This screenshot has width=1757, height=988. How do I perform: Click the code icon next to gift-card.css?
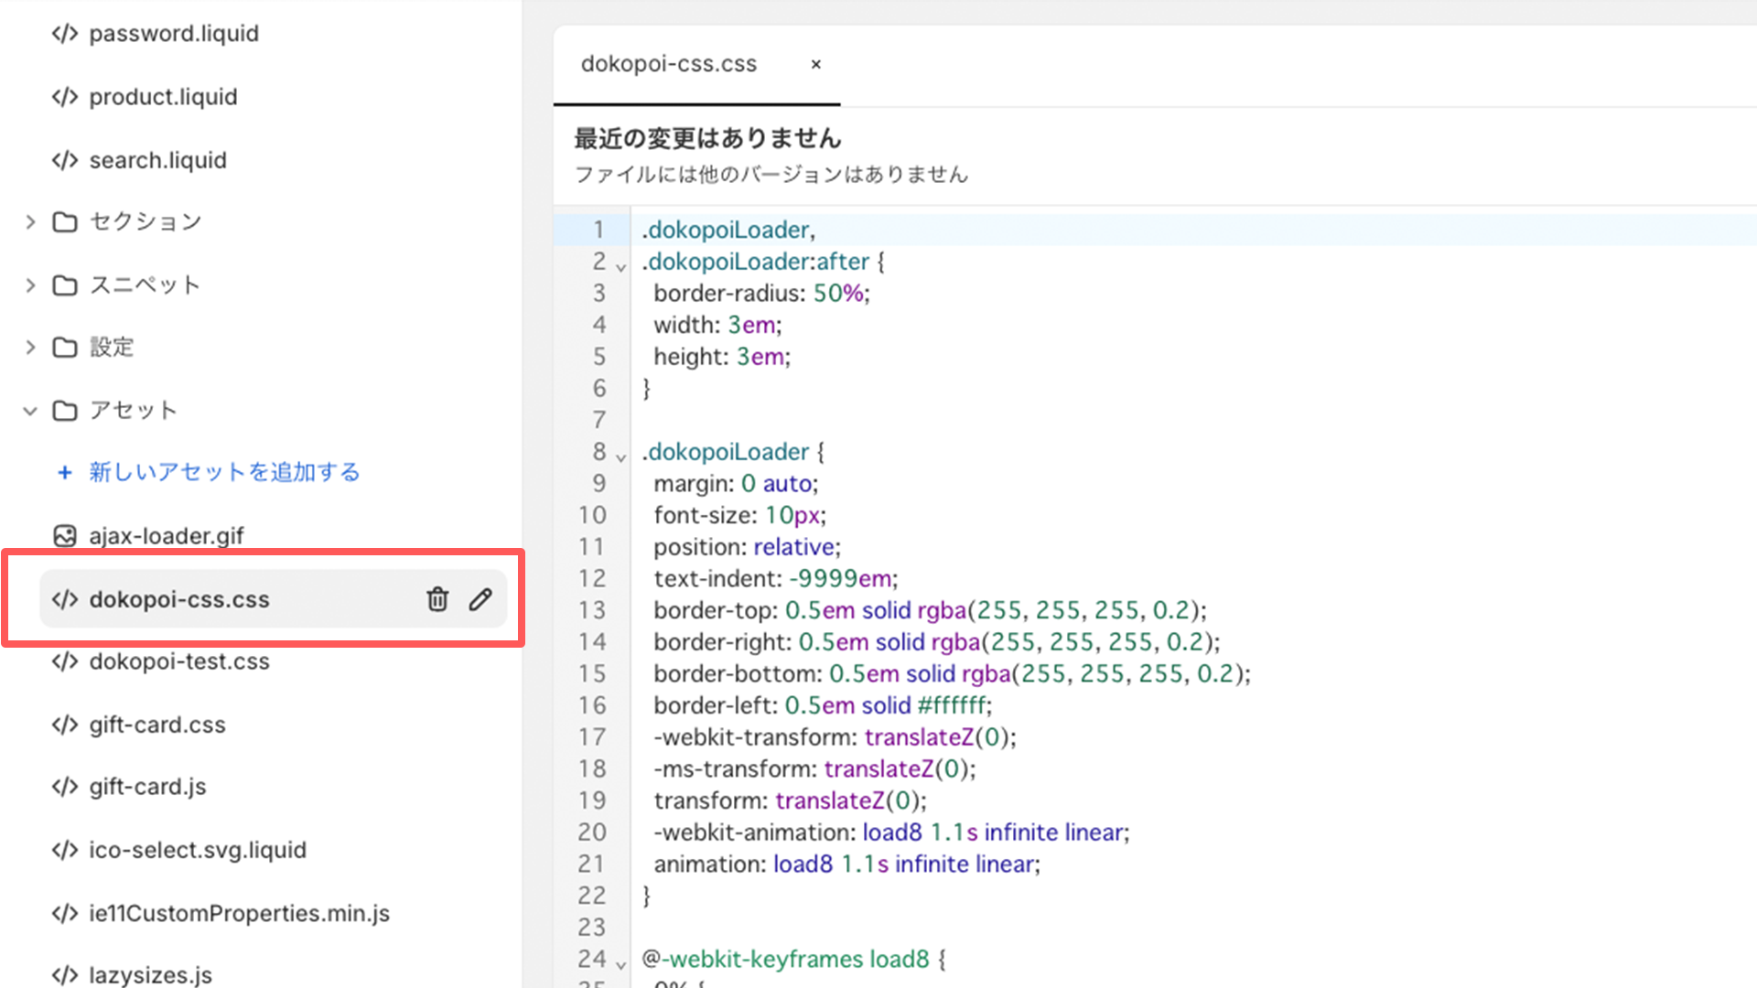coord(63,724)
